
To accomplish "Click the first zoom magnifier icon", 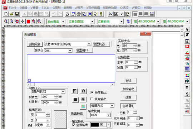I will coord(6,21).
